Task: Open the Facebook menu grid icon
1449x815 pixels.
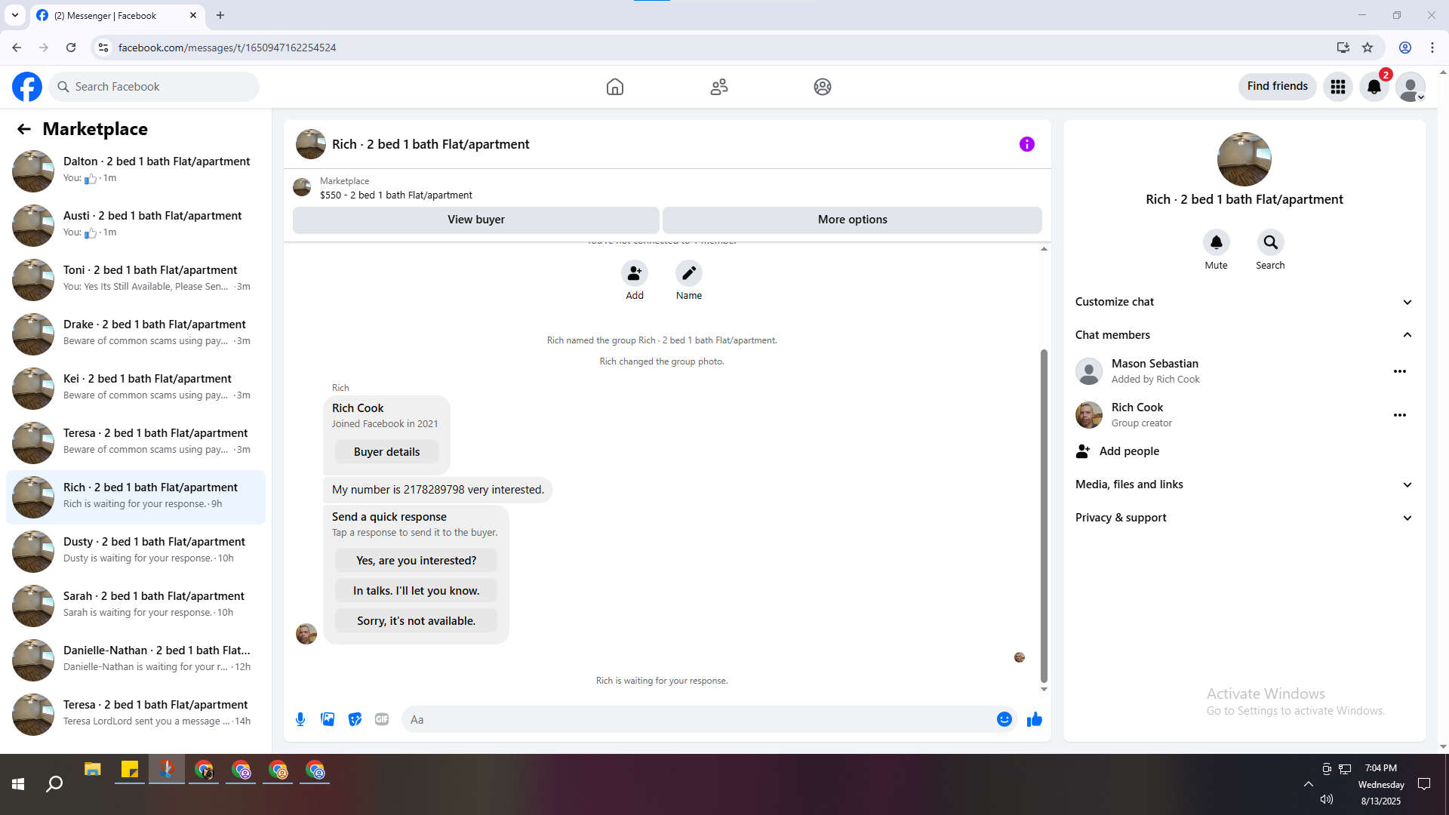Action: click(x=1337, y=87)
